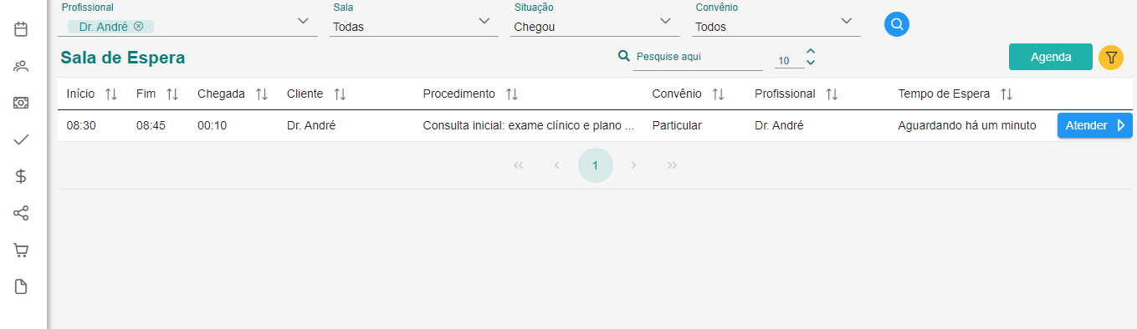Screen dimensions: 1137x329
Task: Increase rows per page with up arrow
Action: tap(810, 52)
